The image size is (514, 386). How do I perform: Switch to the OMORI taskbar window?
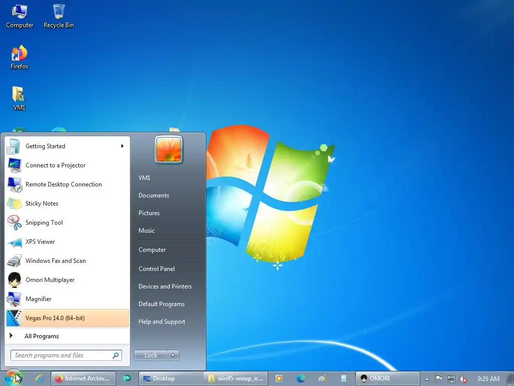coord(388,378)
